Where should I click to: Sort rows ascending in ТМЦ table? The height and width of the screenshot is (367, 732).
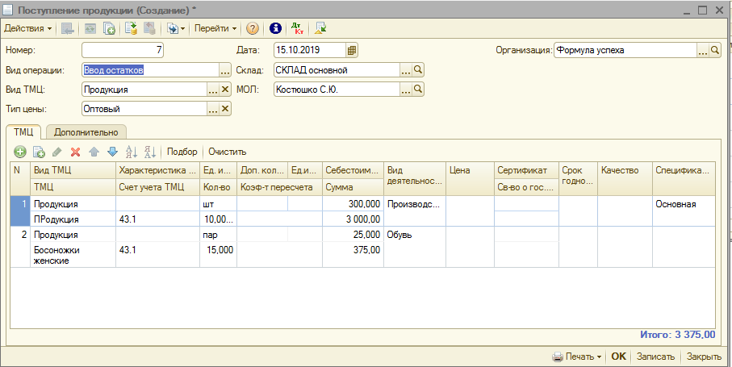pos(131,152)
